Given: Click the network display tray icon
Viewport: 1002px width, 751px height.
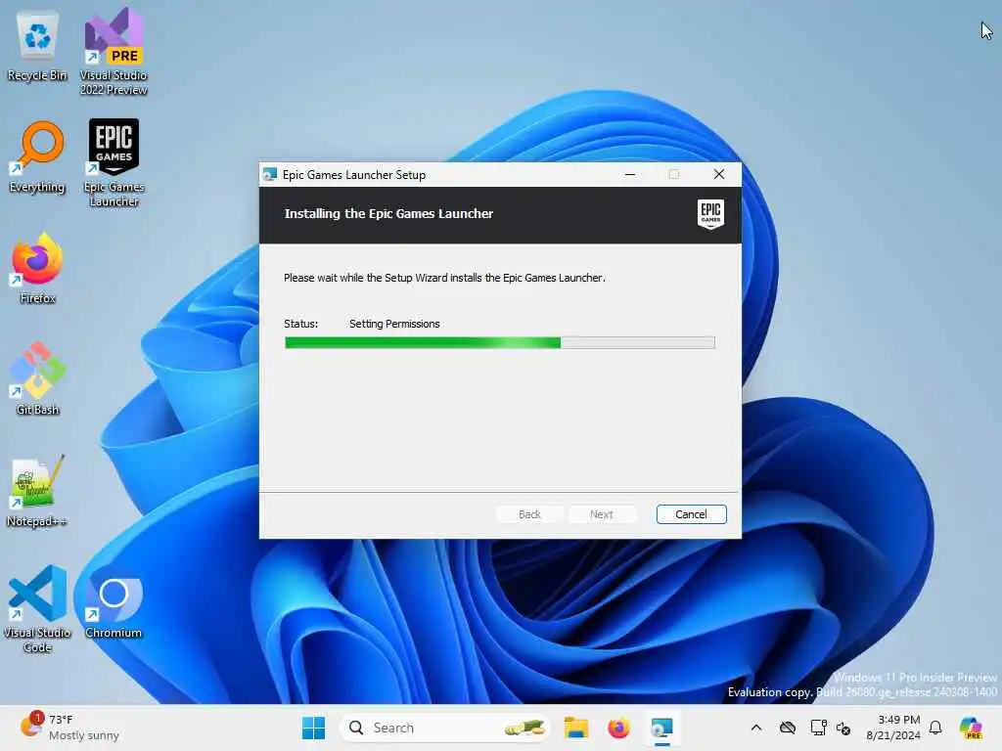Looking at the screenshot, I should [819, 728].
